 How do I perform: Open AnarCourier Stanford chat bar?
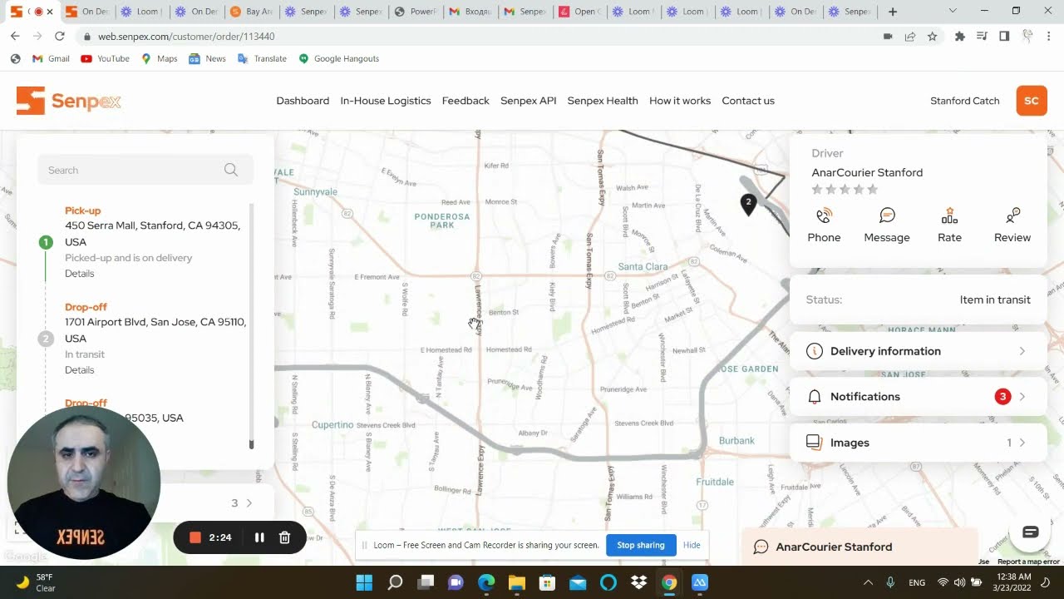[860, 547]
